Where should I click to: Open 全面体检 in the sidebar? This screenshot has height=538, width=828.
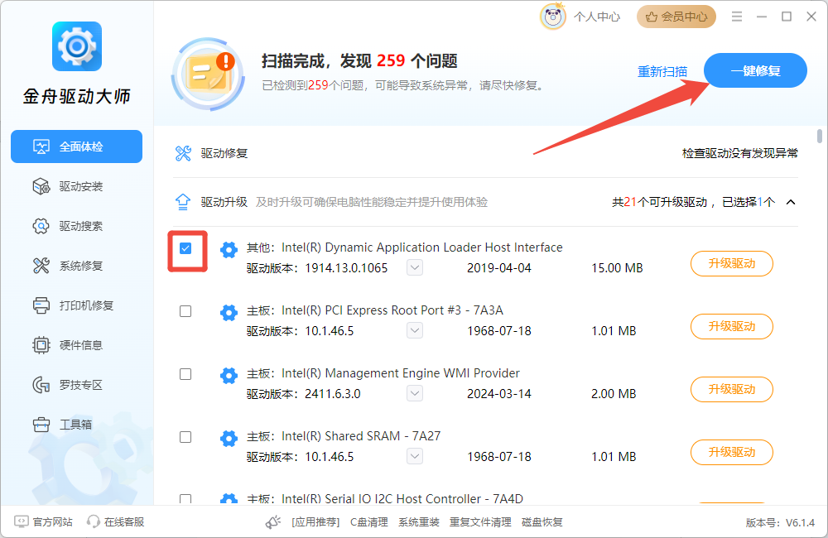pyautogui.click(x=76, y=147)
